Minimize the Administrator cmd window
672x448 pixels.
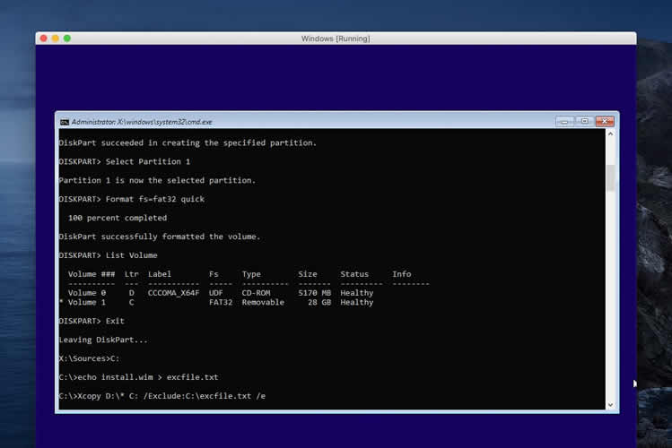pyautogui.click(x=564, y=122)
